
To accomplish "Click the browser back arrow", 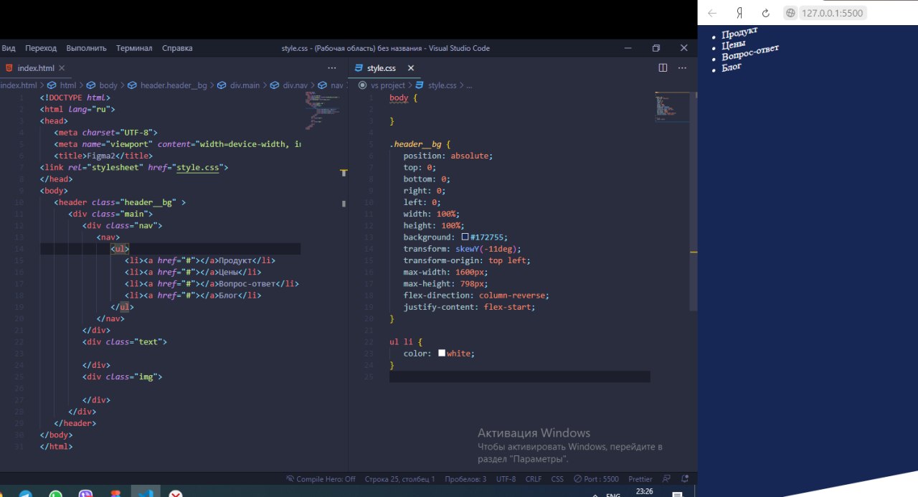I will tap(712, 13).
